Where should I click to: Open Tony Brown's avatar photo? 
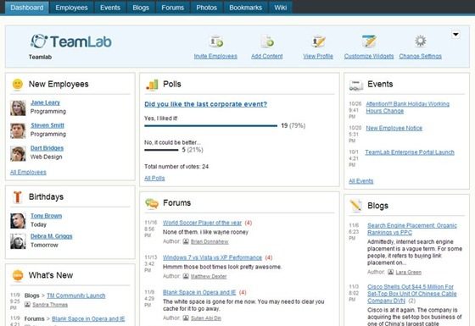click(x=18, y=221)
